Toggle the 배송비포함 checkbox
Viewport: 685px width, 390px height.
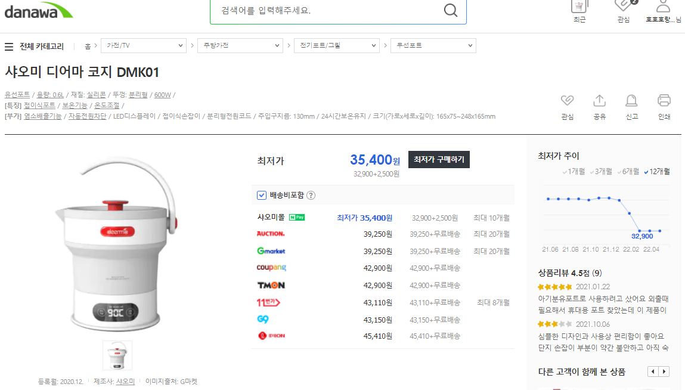pos(261,195)
